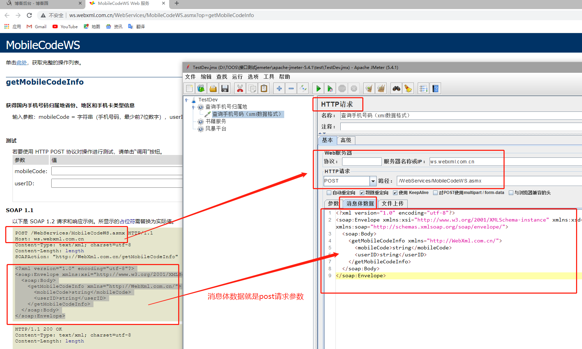Switch to the 基本 tab
The image size is (582, 349).
point(327,140)
